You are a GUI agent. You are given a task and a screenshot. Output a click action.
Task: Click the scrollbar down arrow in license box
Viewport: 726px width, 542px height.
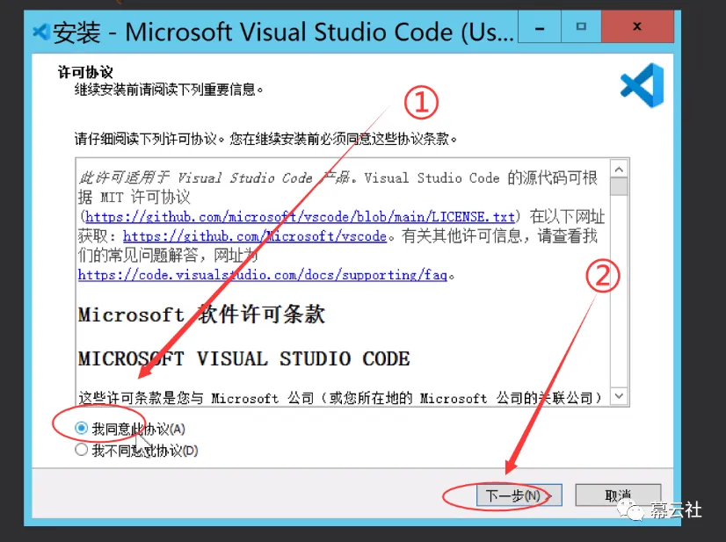619,396
